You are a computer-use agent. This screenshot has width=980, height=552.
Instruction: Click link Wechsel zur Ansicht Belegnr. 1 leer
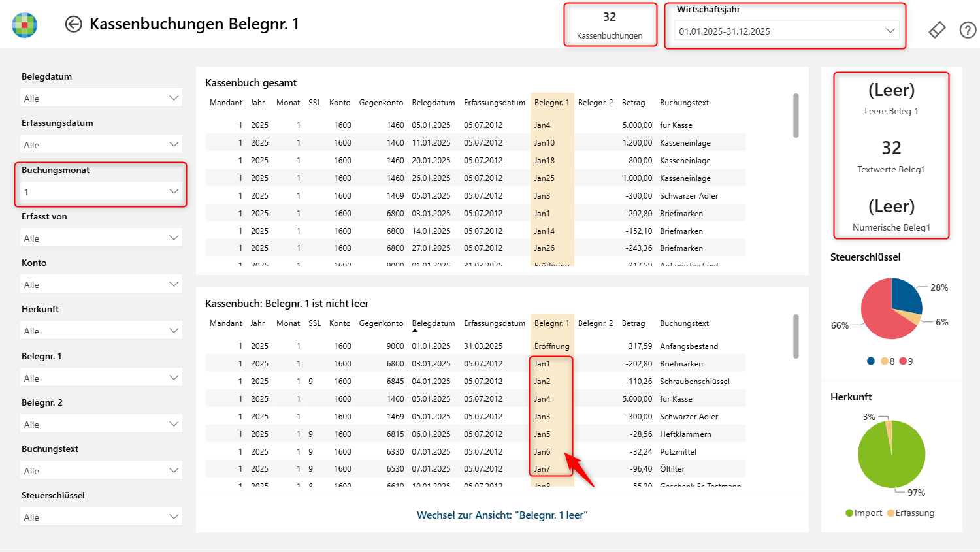[502, 515]
